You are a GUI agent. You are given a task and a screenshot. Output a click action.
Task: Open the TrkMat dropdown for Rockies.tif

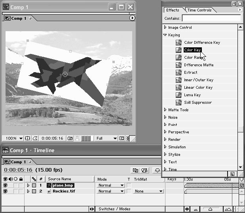click(x=148, y=191)
